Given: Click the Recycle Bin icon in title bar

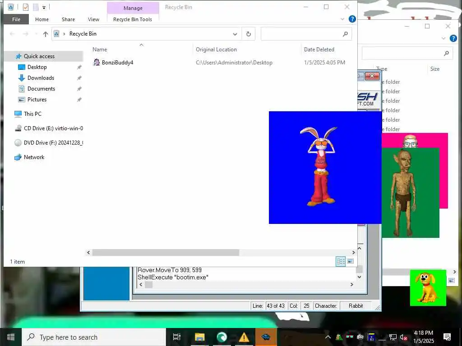Looking at the screenshot, I should pos(11,7).
